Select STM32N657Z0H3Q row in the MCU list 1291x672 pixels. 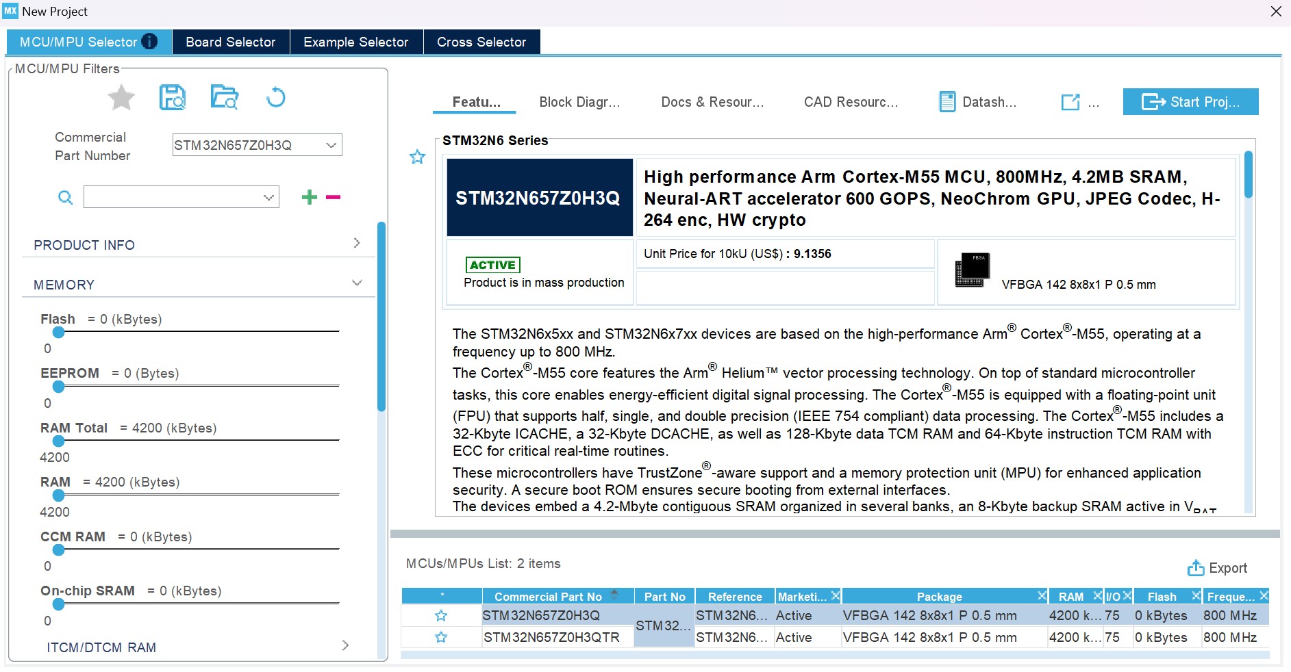tap(835, 616)
